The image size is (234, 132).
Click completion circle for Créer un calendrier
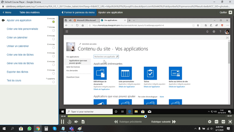coord(54,39)
